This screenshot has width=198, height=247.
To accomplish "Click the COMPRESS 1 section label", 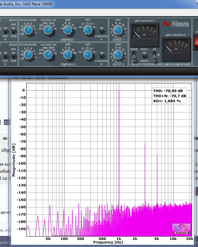I will (x=68, y=40).
